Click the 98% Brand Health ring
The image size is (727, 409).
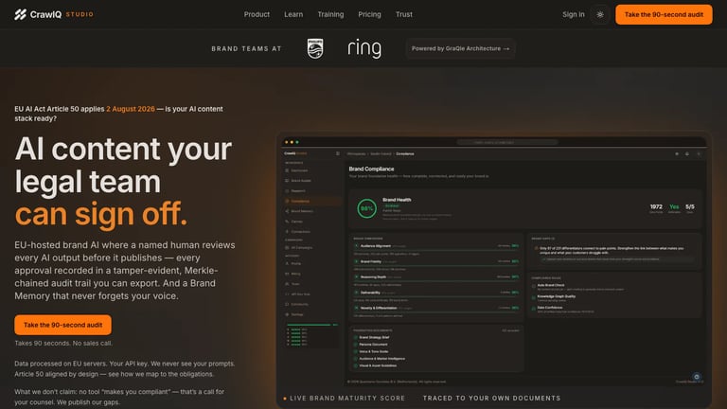coord(366,208)
